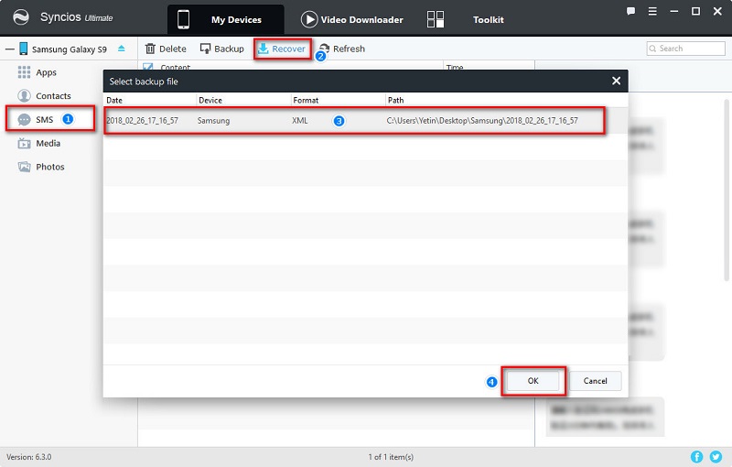The image size is (732, 467).
Task: Close the Select backup file dialog
Action: click(616, 81)
